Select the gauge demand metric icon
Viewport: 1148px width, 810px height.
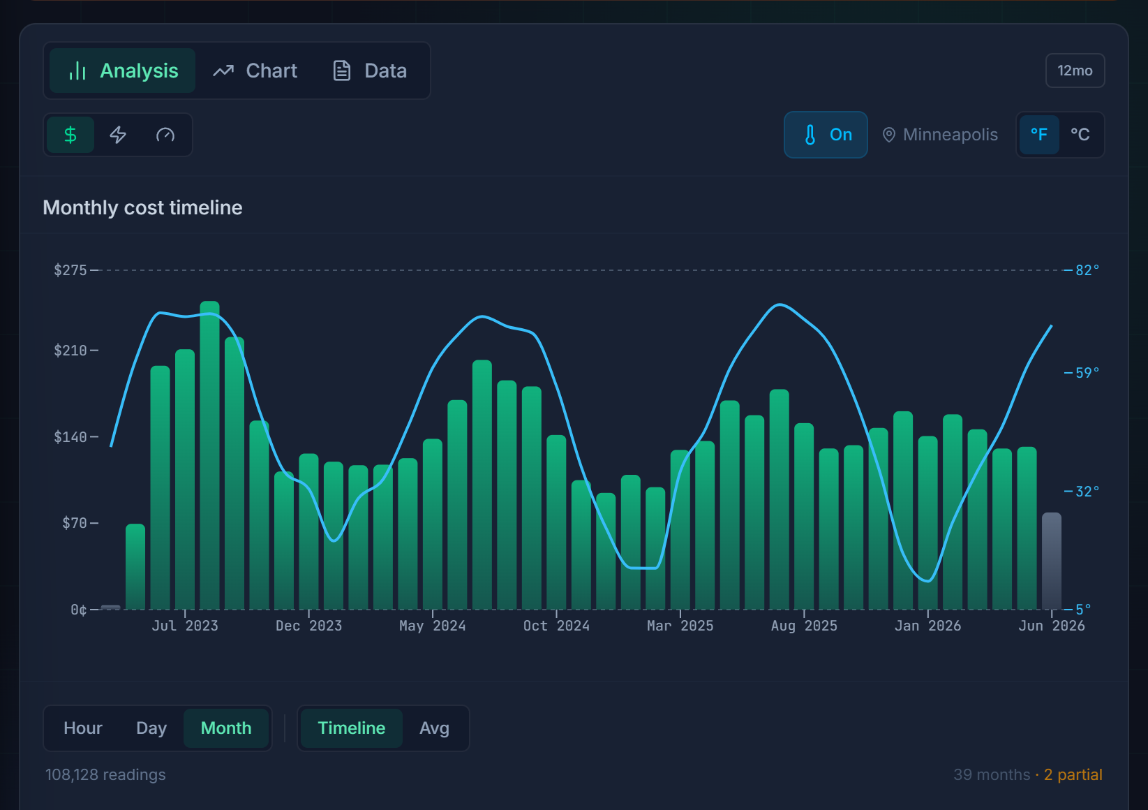pos(165,135)
